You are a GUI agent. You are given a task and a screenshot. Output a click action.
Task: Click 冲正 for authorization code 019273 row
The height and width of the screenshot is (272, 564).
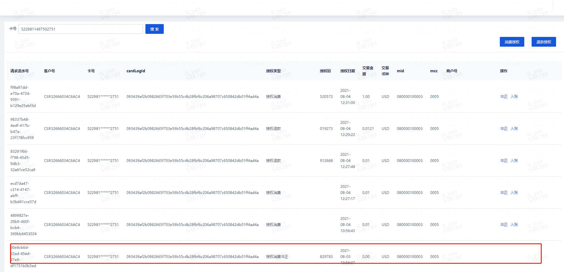point(504,129)
